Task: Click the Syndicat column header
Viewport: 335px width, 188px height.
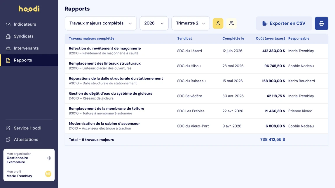Action: (184, 39)
